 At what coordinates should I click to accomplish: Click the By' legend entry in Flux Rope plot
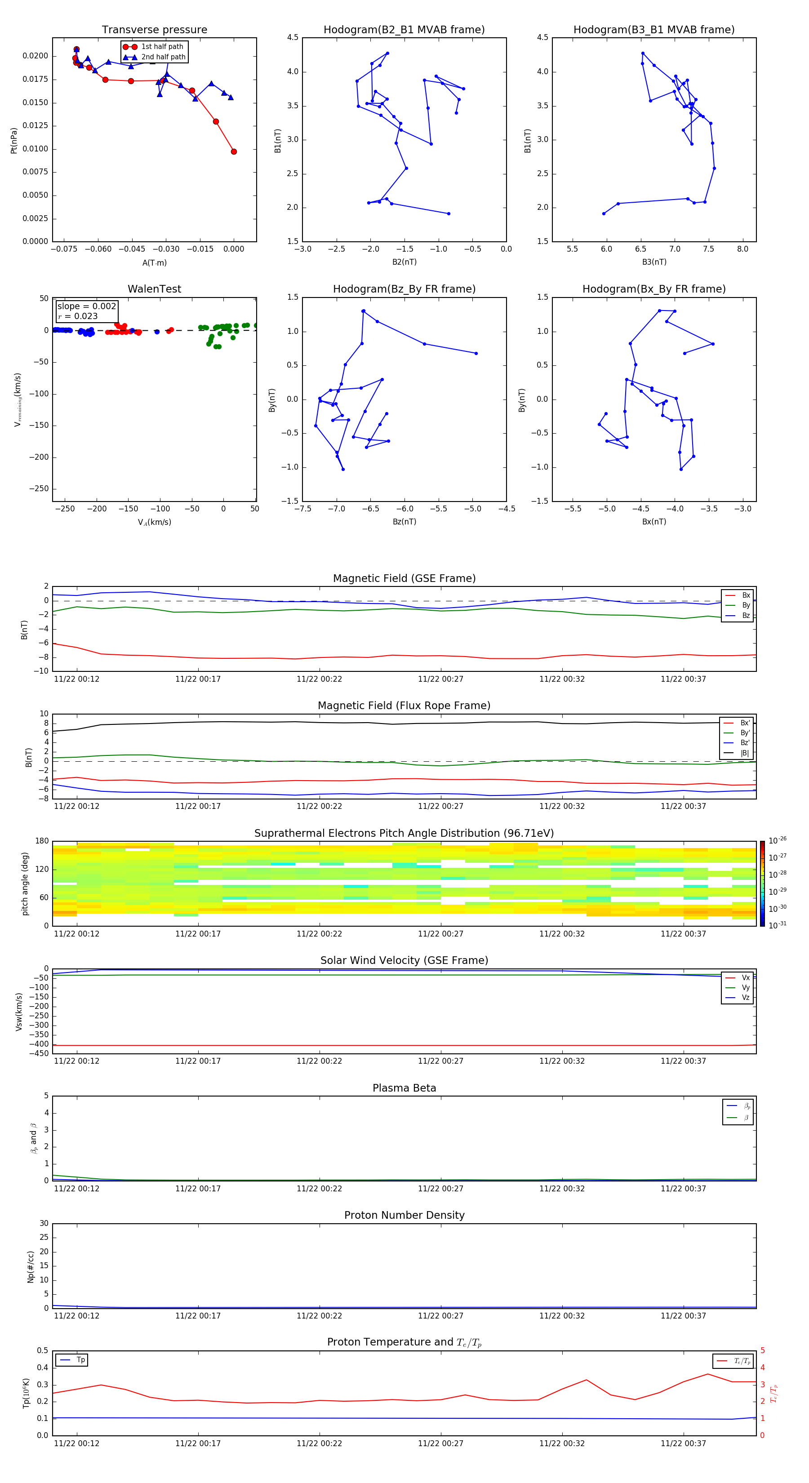click(737, 733)
